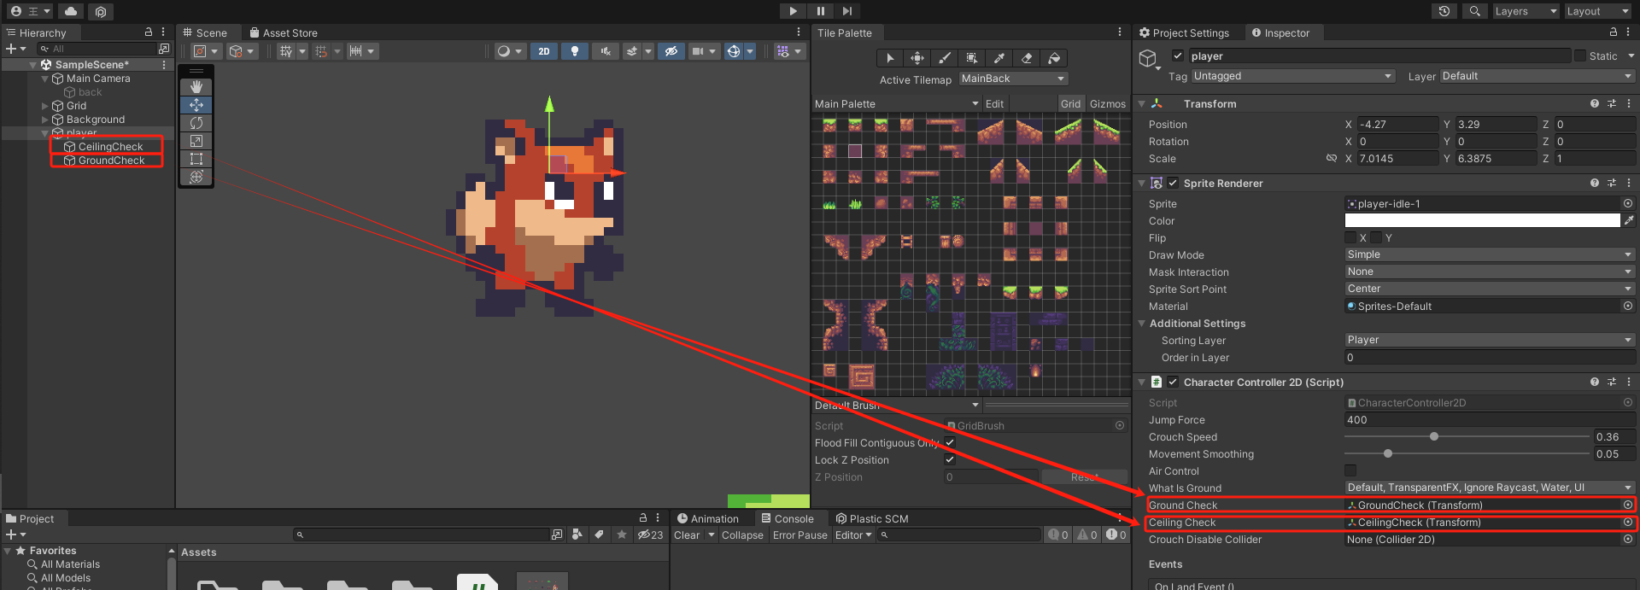Expand the Grid object in Hierarchy
The width and height of the screenshot is (1640, 590).
click(45, 106)
